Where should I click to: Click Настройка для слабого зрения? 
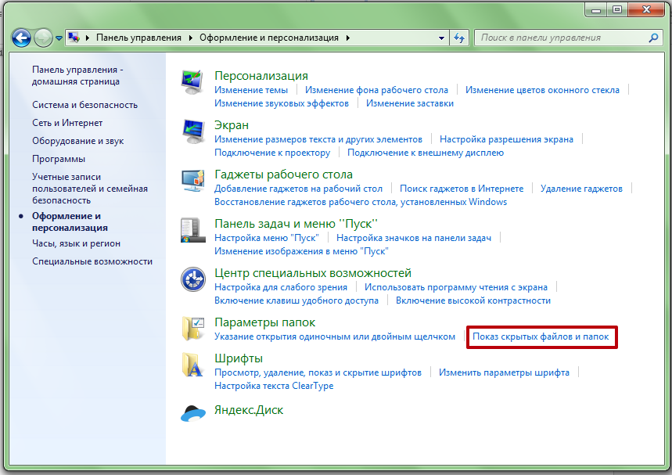[x=281, y=287]
